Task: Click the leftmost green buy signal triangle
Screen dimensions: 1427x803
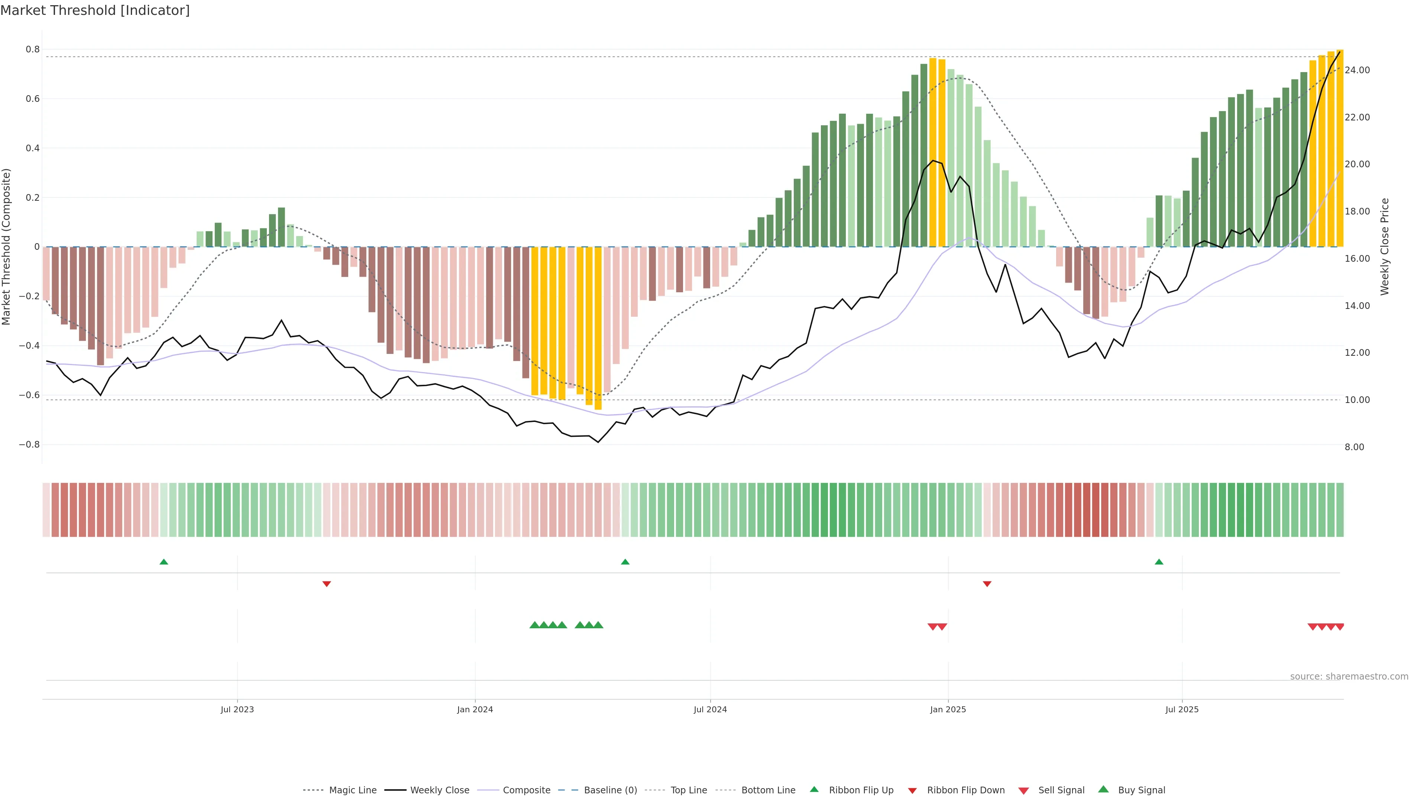Action: [534, 625]
